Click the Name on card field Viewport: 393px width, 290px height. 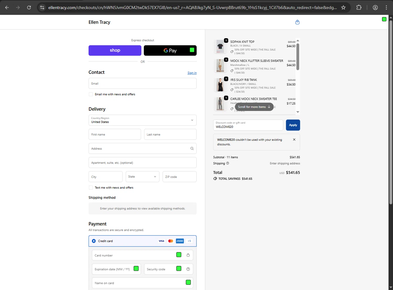tap(143, 283)
